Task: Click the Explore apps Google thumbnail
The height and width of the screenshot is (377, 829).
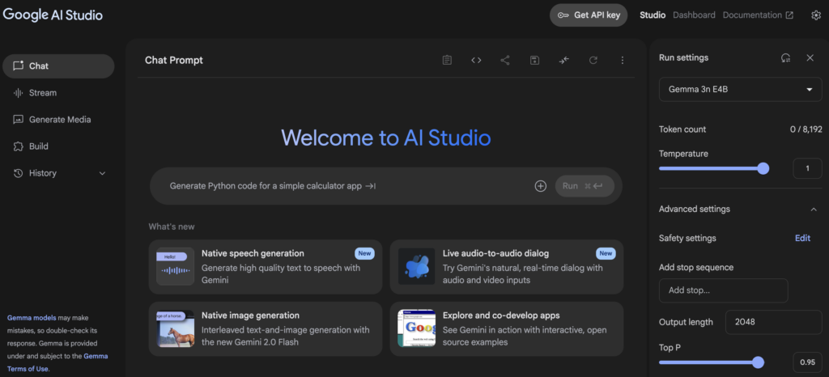Action: click(417, 328)
